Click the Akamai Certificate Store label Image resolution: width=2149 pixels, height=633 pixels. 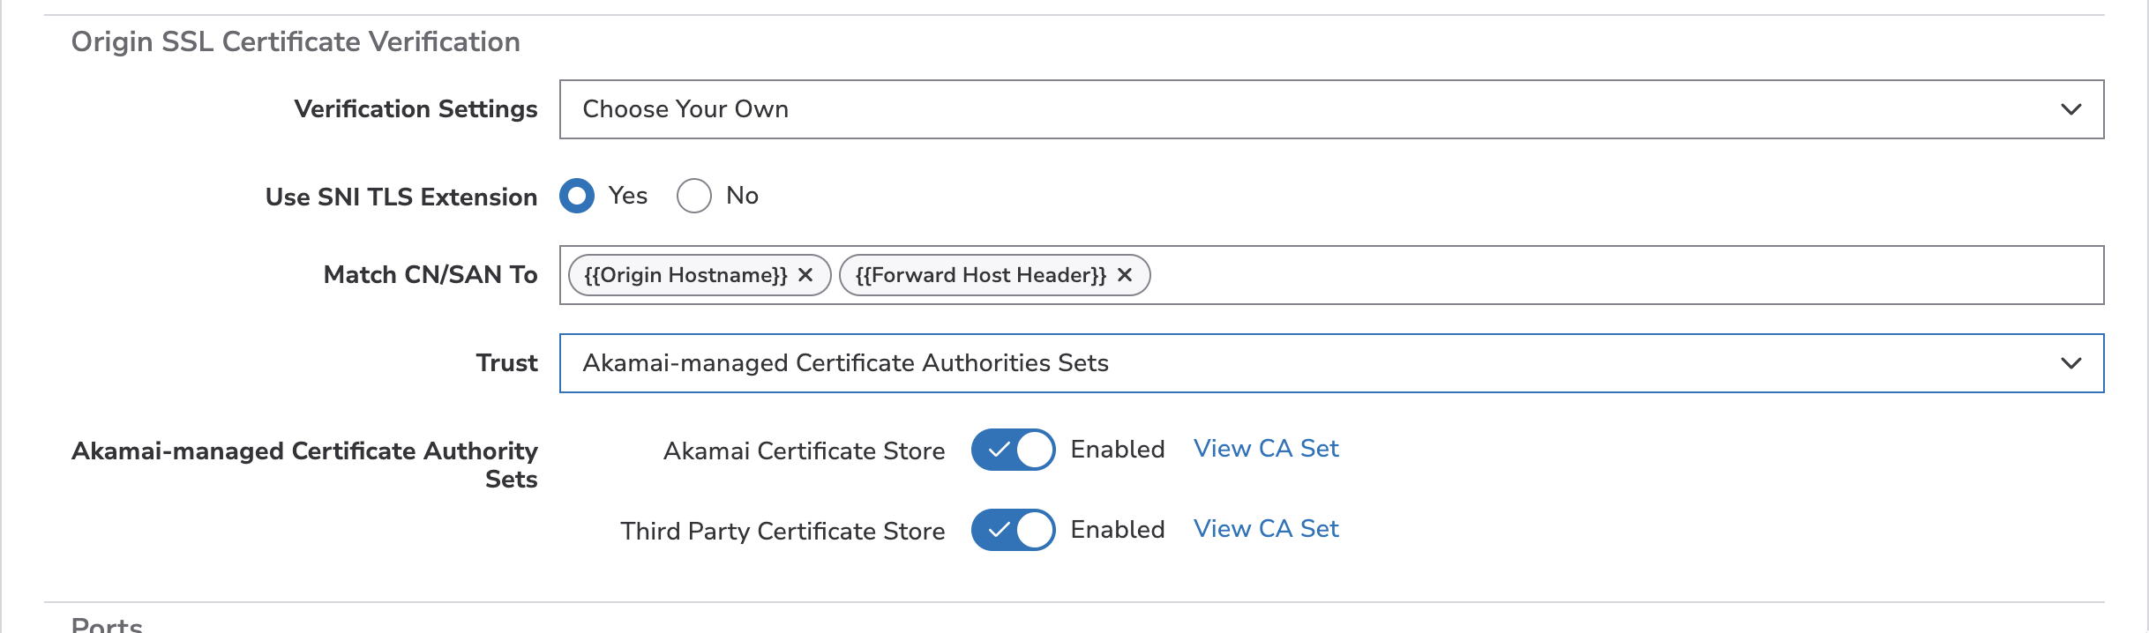(804, 451)
